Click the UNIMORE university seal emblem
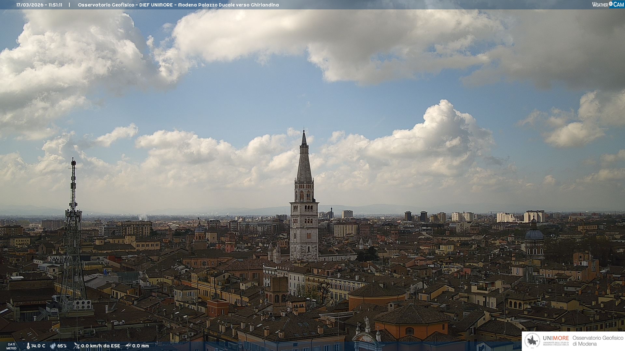 click(x=532, y=341)
